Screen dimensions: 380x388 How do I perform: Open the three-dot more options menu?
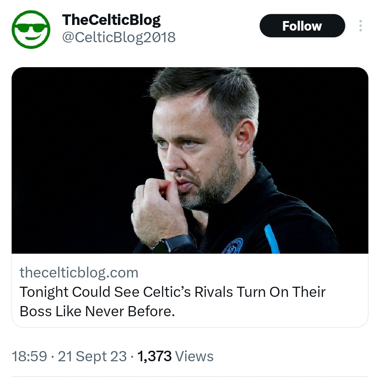coord(360,26)
